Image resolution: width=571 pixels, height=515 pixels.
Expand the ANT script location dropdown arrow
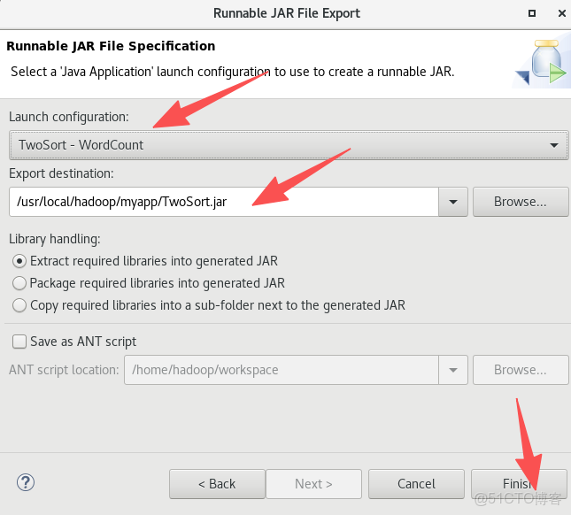point(453,370)
